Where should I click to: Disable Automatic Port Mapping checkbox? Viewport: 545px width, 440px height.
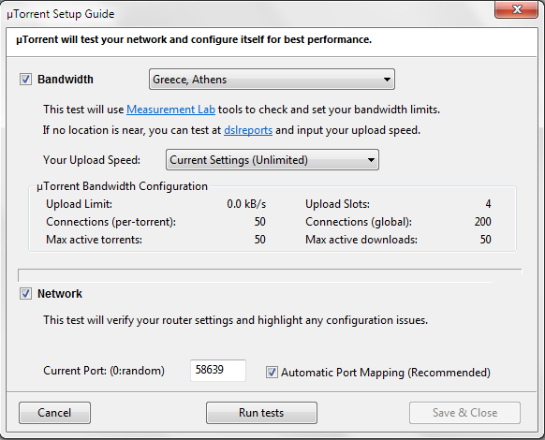click(272, 373)
